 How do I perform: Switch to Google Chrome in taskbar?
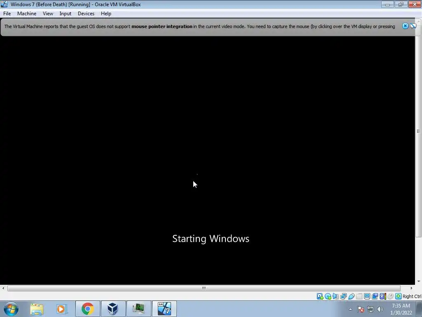[87, 309]
